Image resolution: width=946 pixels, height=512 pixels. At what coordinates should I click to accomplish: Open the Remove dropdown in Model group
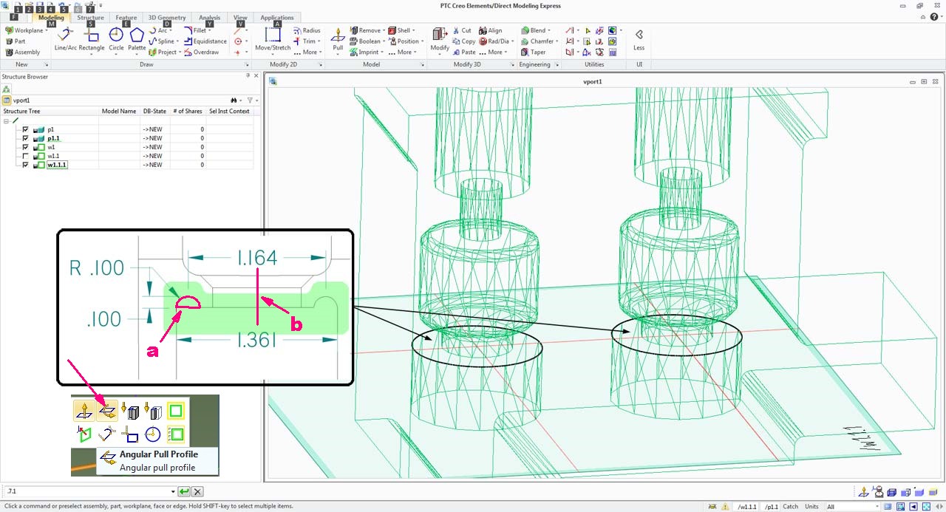tap(384, 31)
